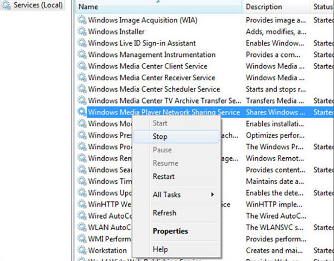
Task: Sort by the Description column header
Action: point(276,7)
